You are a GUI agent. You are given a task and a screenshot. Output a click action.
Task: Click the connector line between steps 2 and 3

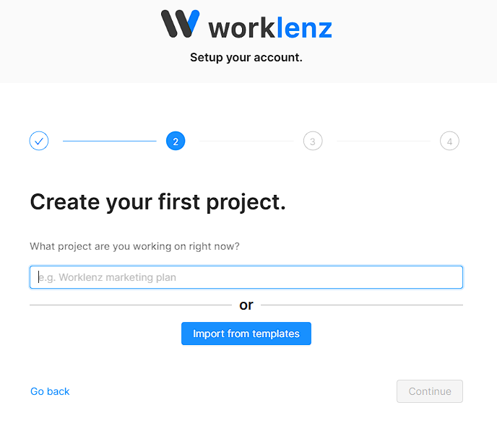(244, 141)
